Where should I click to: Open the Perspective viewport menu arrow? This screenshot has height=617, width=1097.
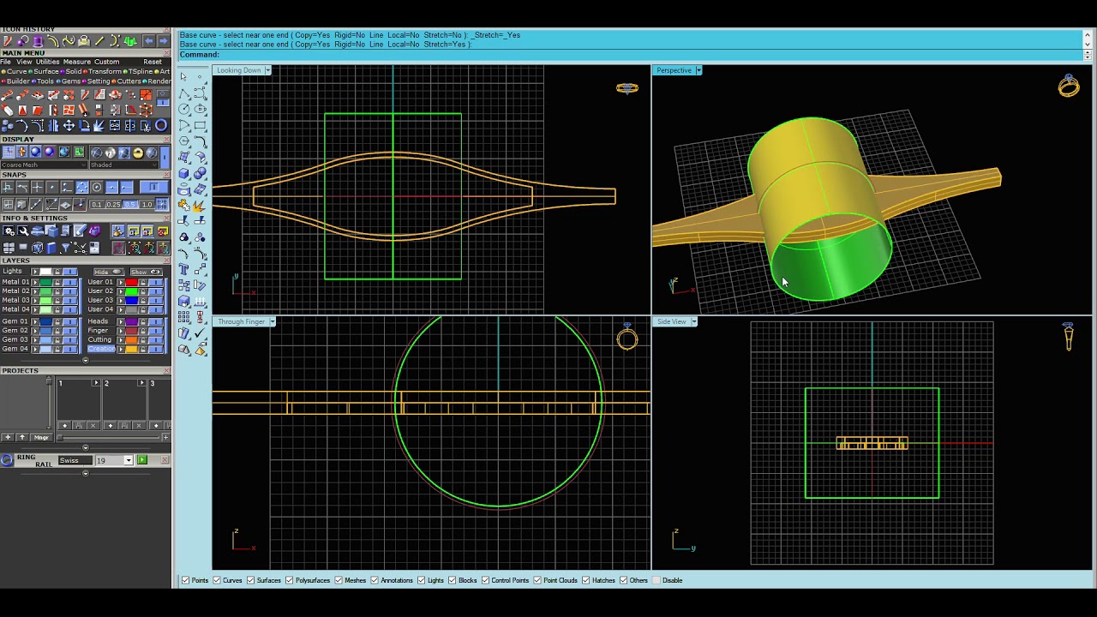coord(698,70)
